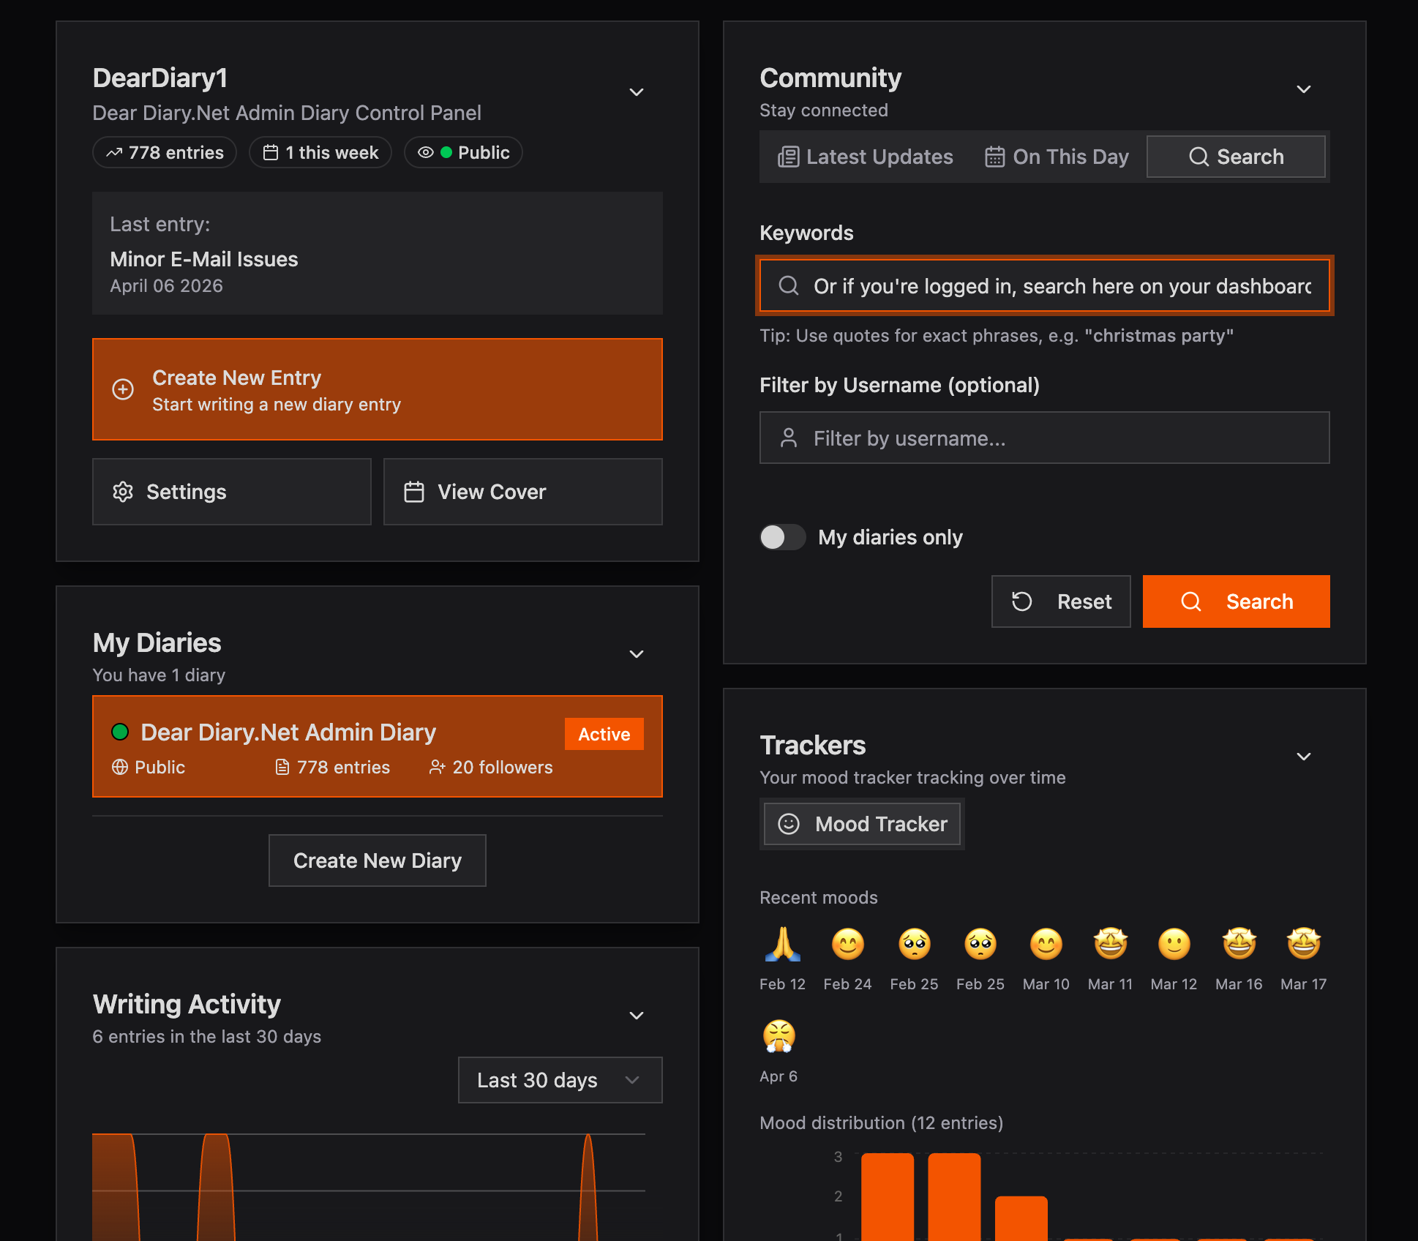Focus the Keywords search field
Image resolution: width=1418 pixels, height=1241 pixels.
point(1045,285)
